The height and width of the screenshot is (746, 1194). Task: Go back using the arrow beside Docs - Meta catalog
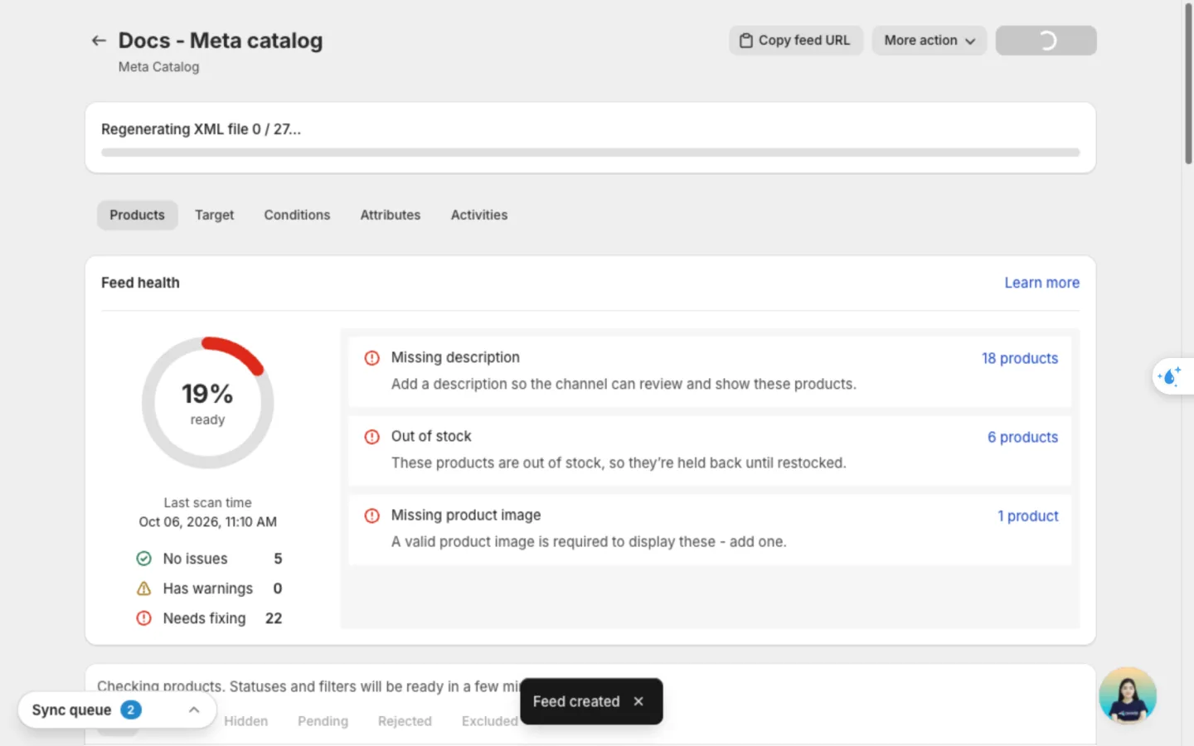(x=99, y=41)
